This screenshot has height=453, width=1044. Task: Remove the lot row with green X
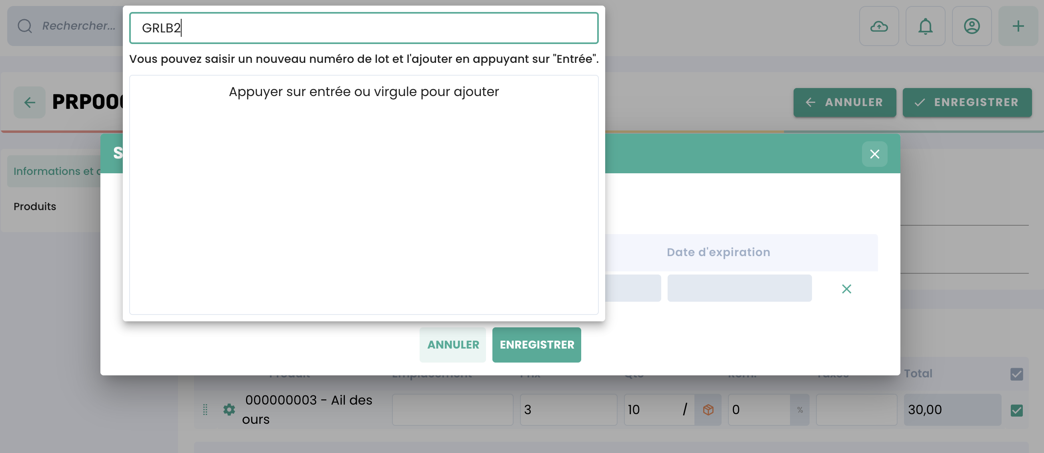click(846, 289)
